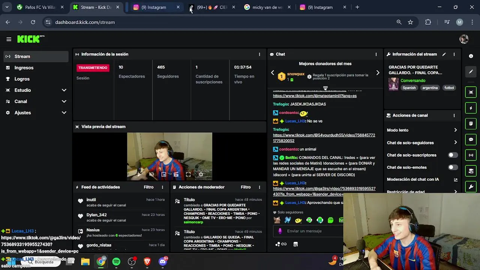The width and height of the screenshot is (480, 270).
Task: Switch to the (99+) CIER browser tab
Action: click(x=212, y=7)
